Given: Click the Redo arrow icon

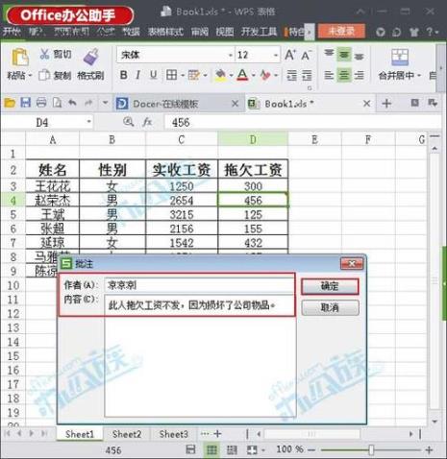Looking at the screenshot, I should pyautogui.click(x=88, y=103).
